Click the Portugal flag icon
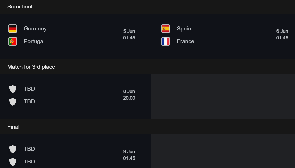The width and height of the screenshot is (295, 168). pyautogui.click(x=13, y=42)
